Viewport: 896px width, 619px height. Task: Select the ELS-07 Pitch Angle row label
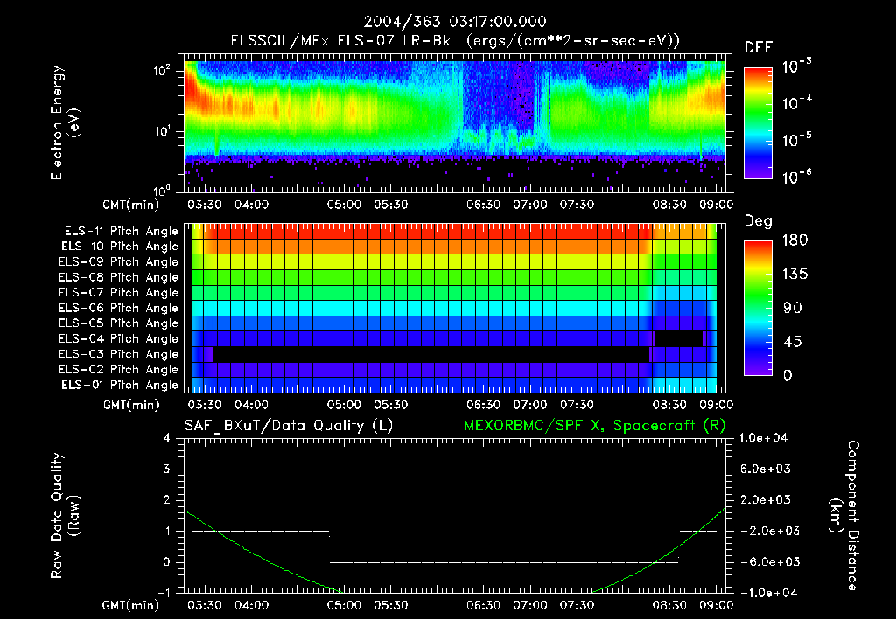pyautogui.click(x=119, y=292)
